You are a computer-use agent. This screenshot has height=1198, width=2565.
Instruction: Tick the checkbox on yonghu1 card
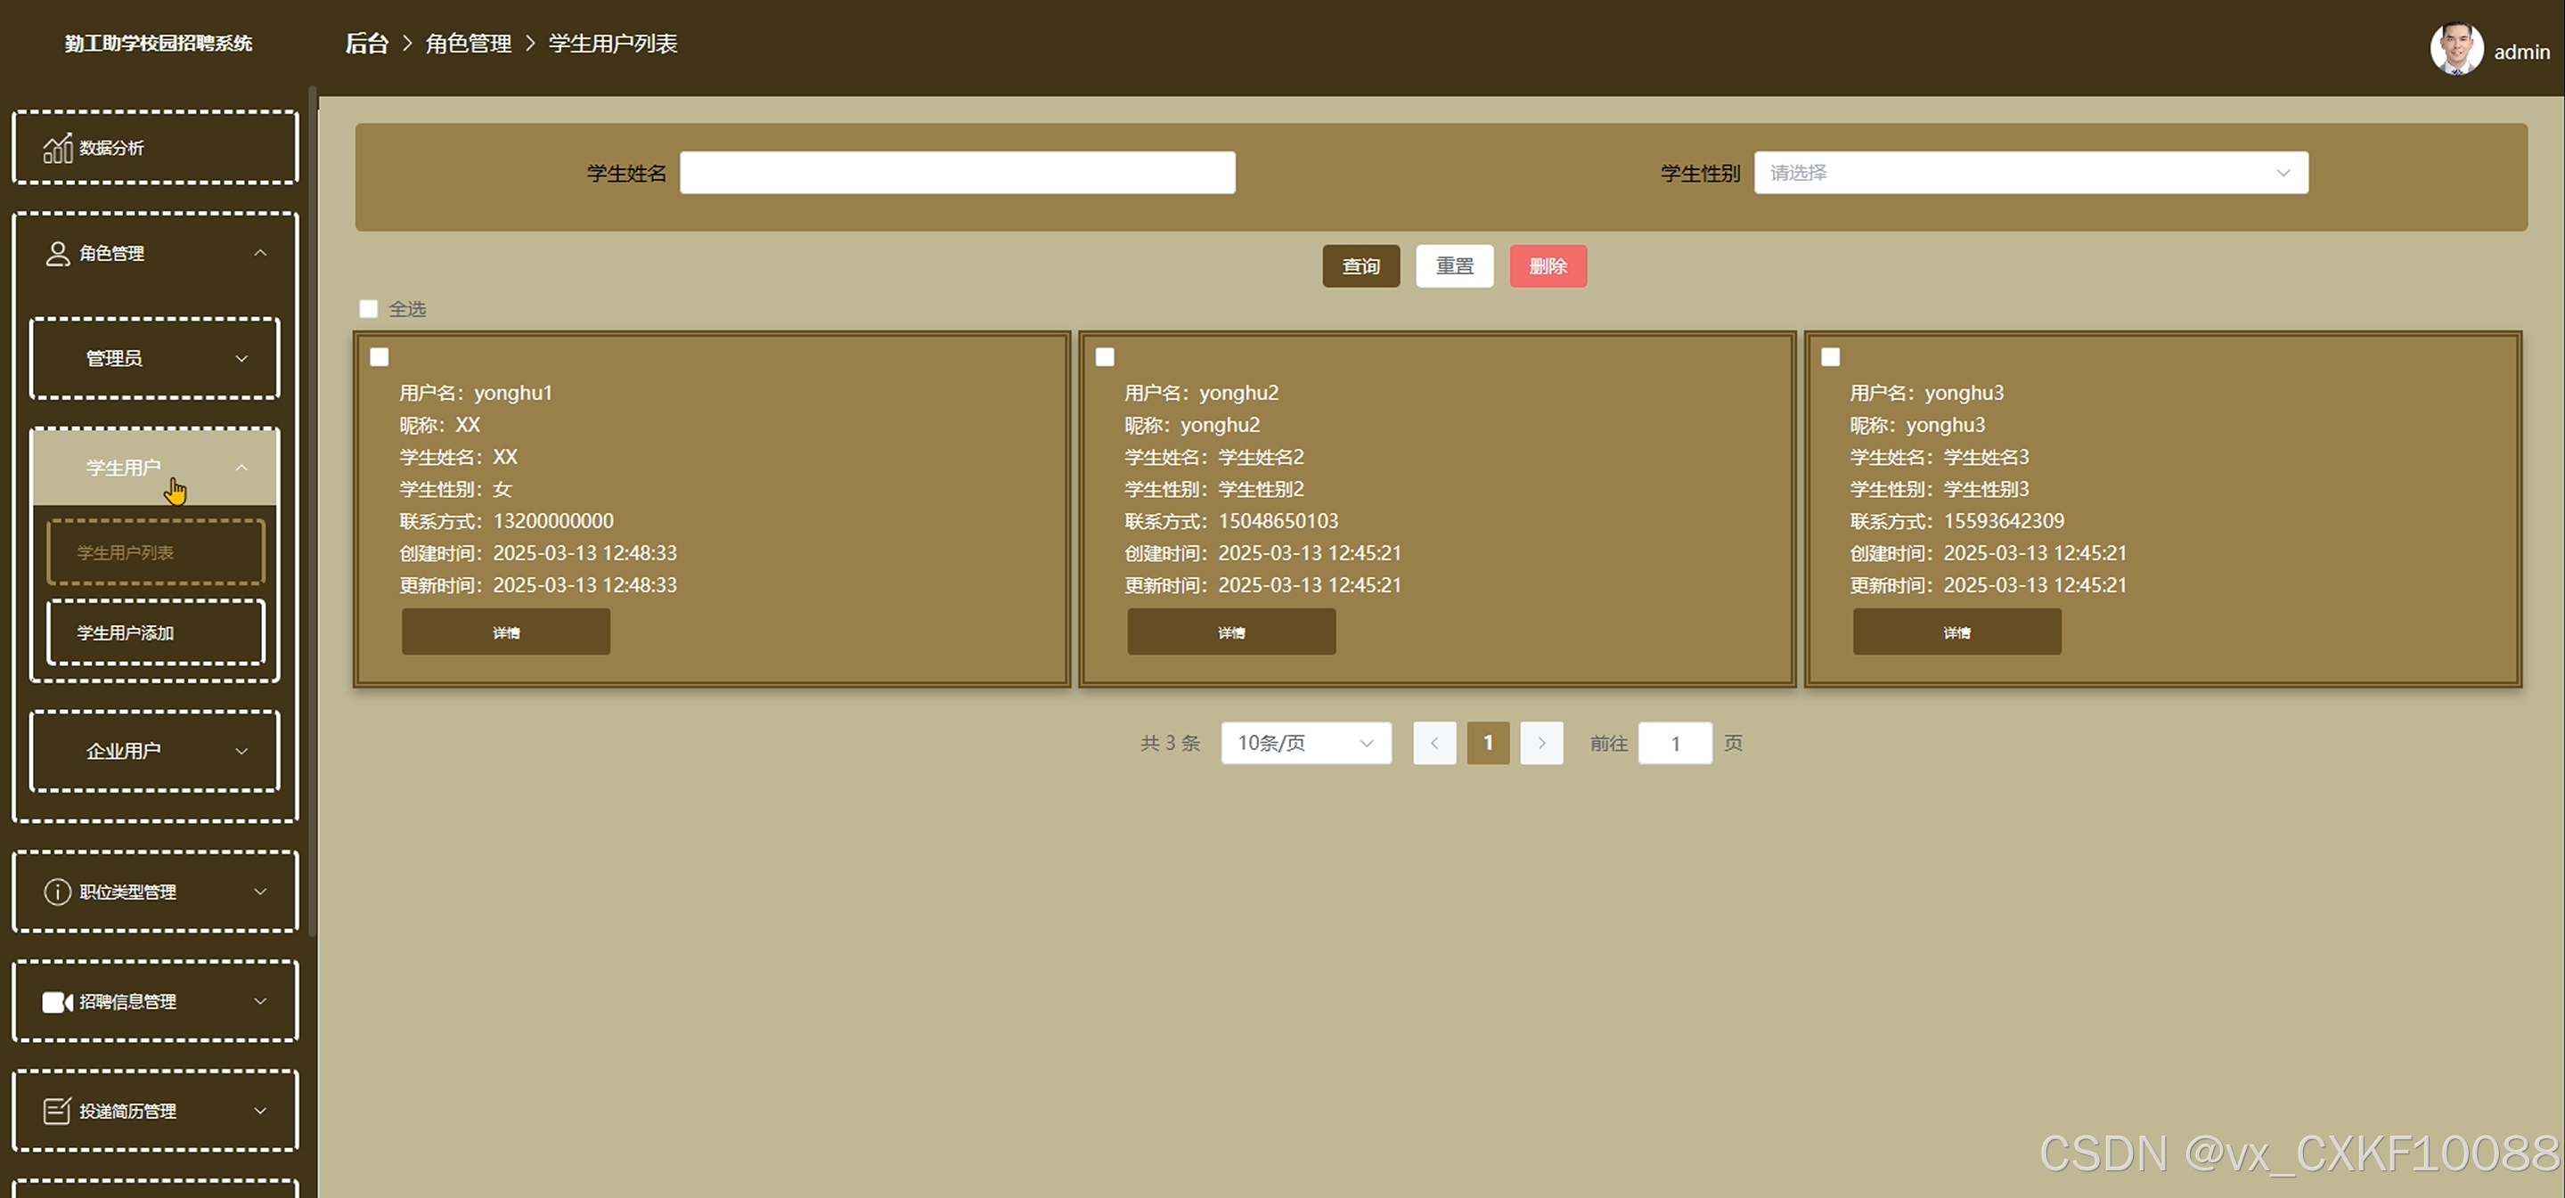coord(380,357)
